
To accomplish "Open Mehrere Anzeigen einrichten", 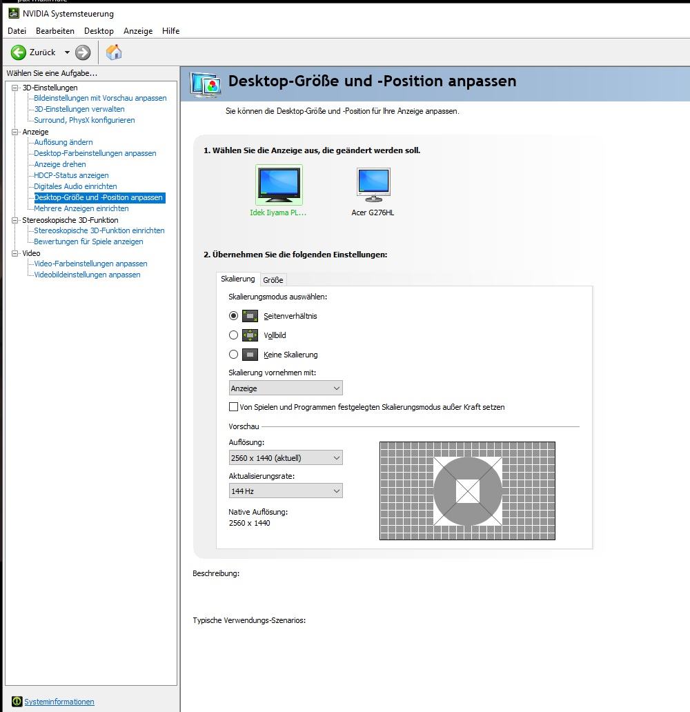I will 81,208.
